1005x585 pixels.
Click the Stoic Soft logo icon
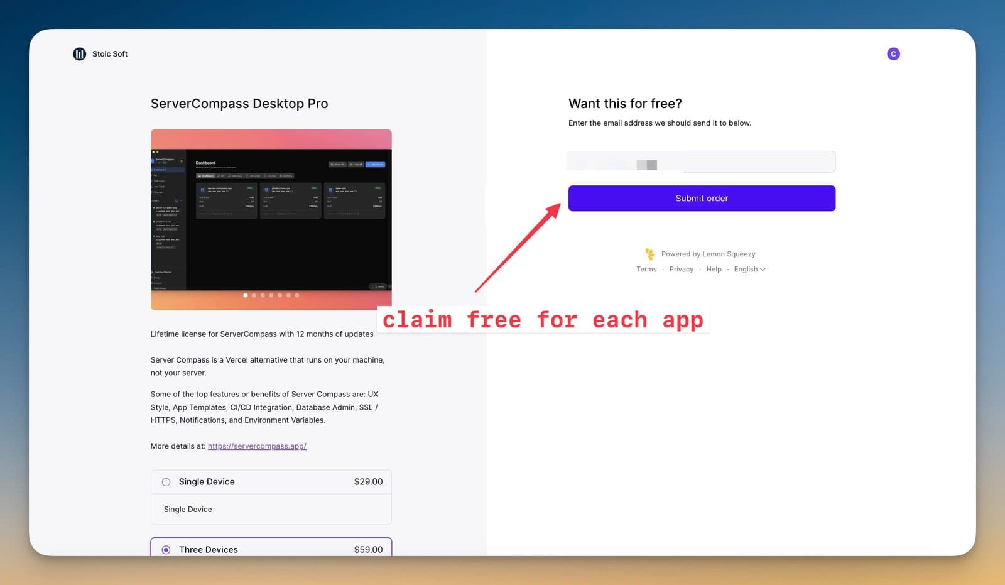[79, 54]
